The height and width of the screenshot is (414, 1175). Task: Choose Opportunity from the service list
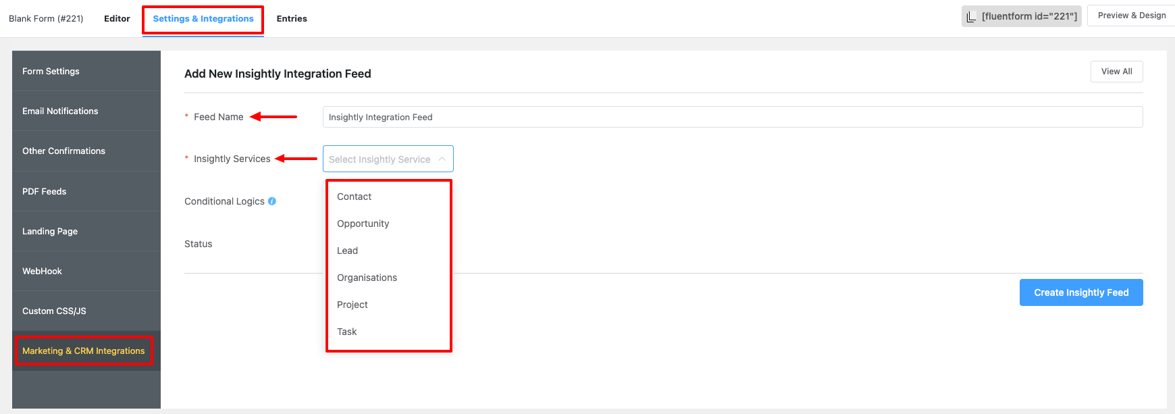[388, 224]
